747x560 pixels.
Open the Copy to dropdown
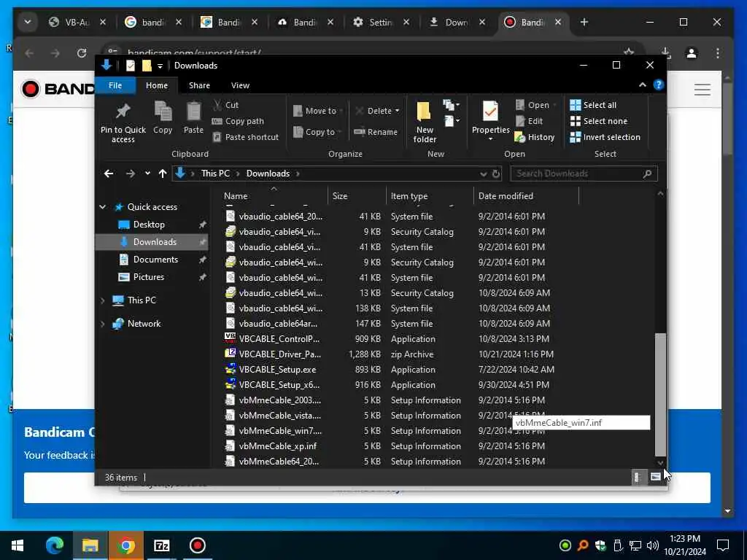(x=318, y=132)
